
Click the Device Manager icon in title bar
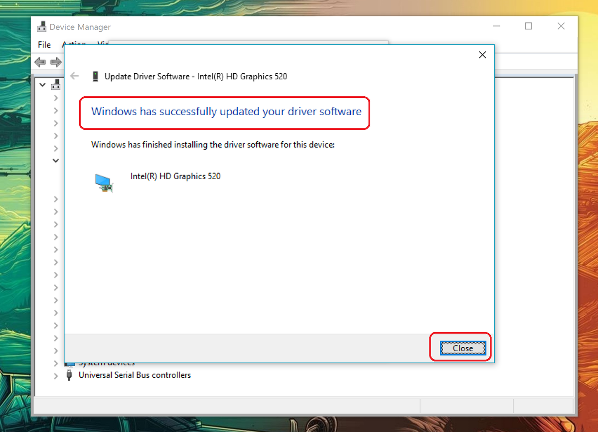tap(42, 26)
